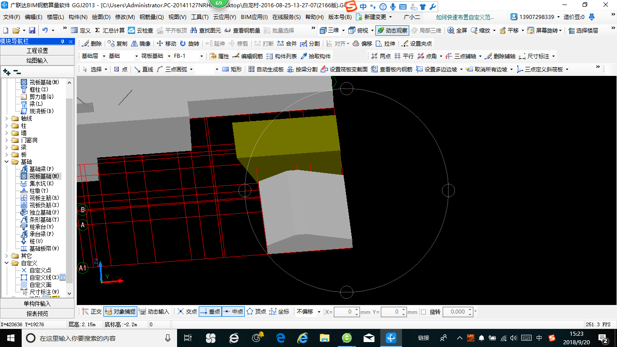Expand the 墙 tree folder

click(6, 133)
